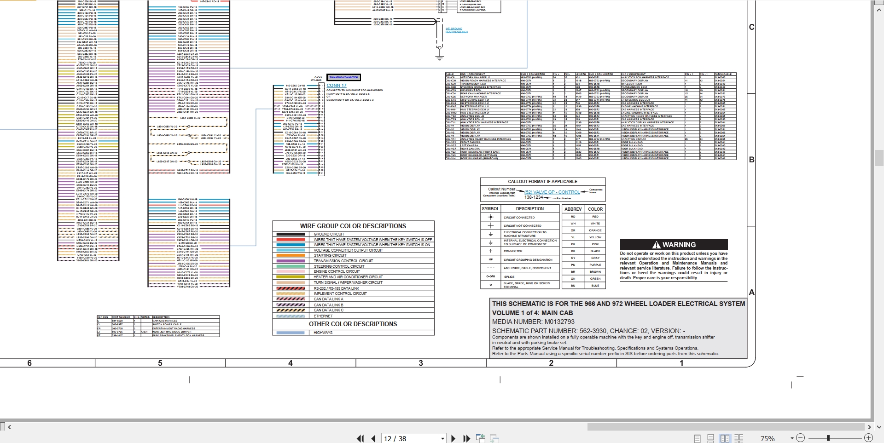Open the page number dropdown arrow
Screen dimensions: 884x443
[x=442, y=438]
